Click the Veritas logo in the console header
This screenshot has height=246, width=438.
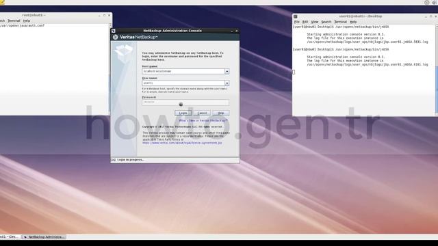click(x=116, y=37)
